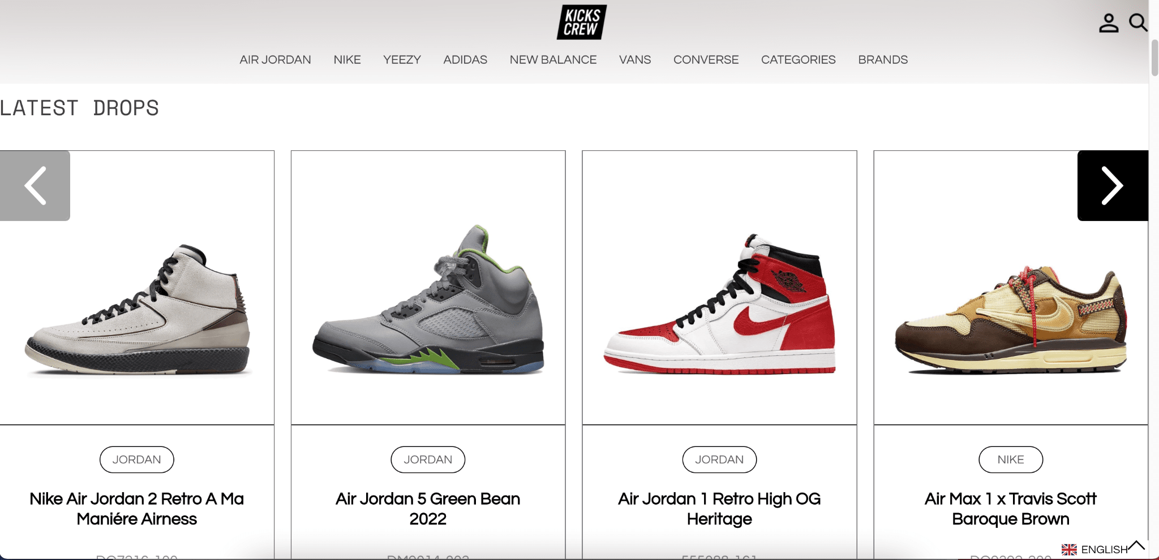Expand the Brands navigation menu
The image size is (1159, 560).
tap(883, 59)
